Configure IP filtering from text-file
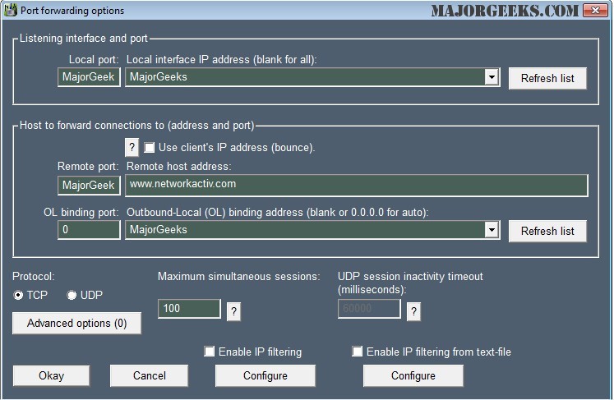Viewport: 614px width, 400px height. (413, 375)
